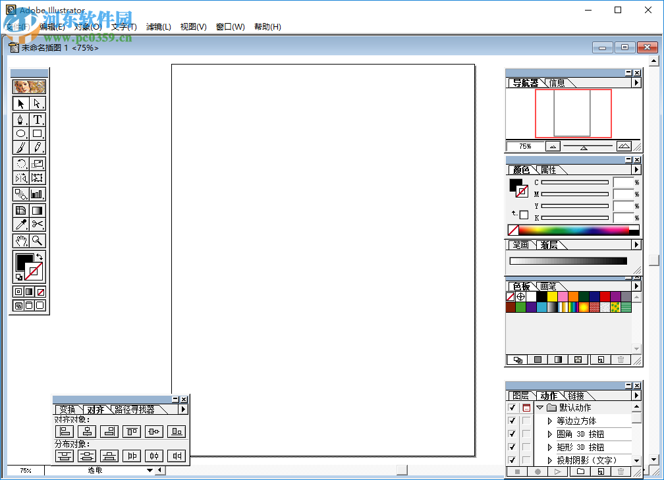This screenshot has width=664, height=480.
Task: Select the Type tool
Action: point(38,119)
